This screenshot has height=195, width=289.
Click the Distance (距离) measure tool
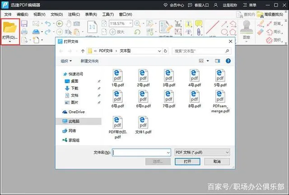(x=274, y=24)
